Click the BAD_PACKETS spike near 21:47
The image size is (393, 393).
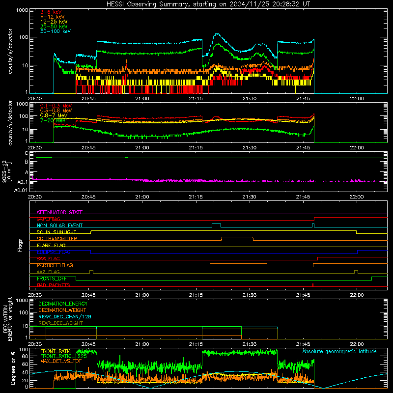point(313,285)
